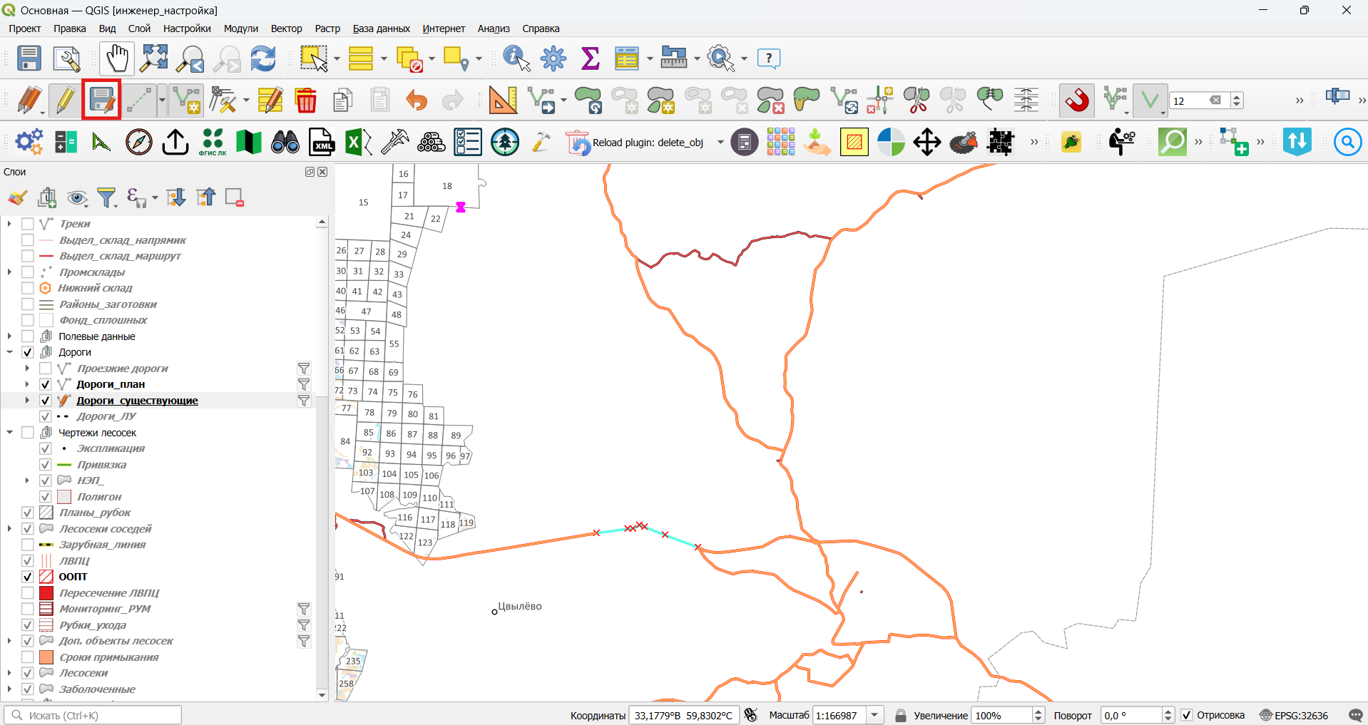Click the EPSG:32636 projection button

point(1294,715)
